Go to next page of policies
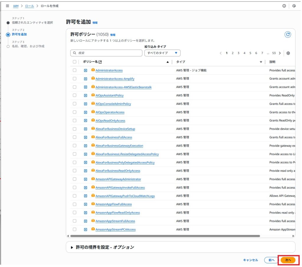This screenshot has width=302, height=267. [x=280, y=53]
